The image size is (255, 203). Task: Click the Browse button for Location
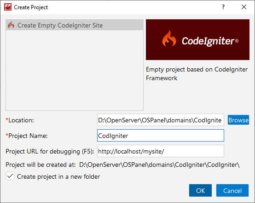click(238, 120)
